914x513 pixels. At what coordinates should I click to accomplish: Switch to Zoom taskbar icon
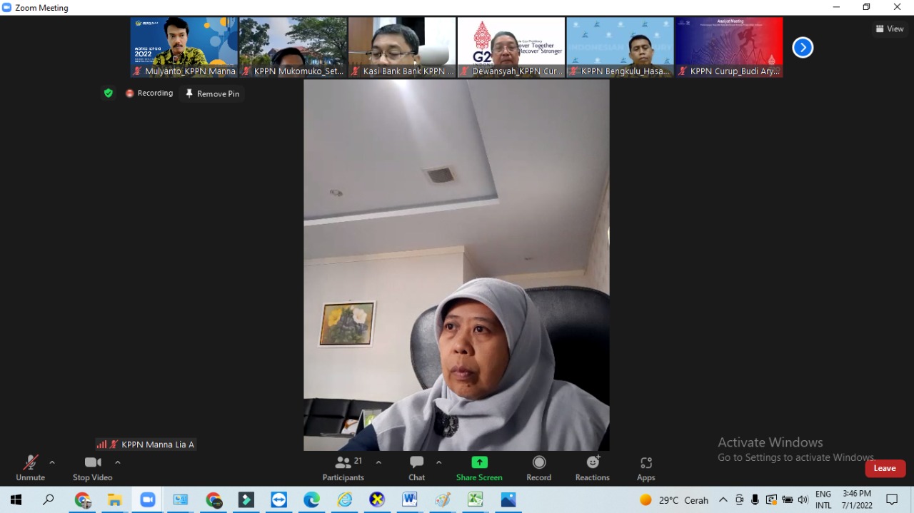[148, 499]
